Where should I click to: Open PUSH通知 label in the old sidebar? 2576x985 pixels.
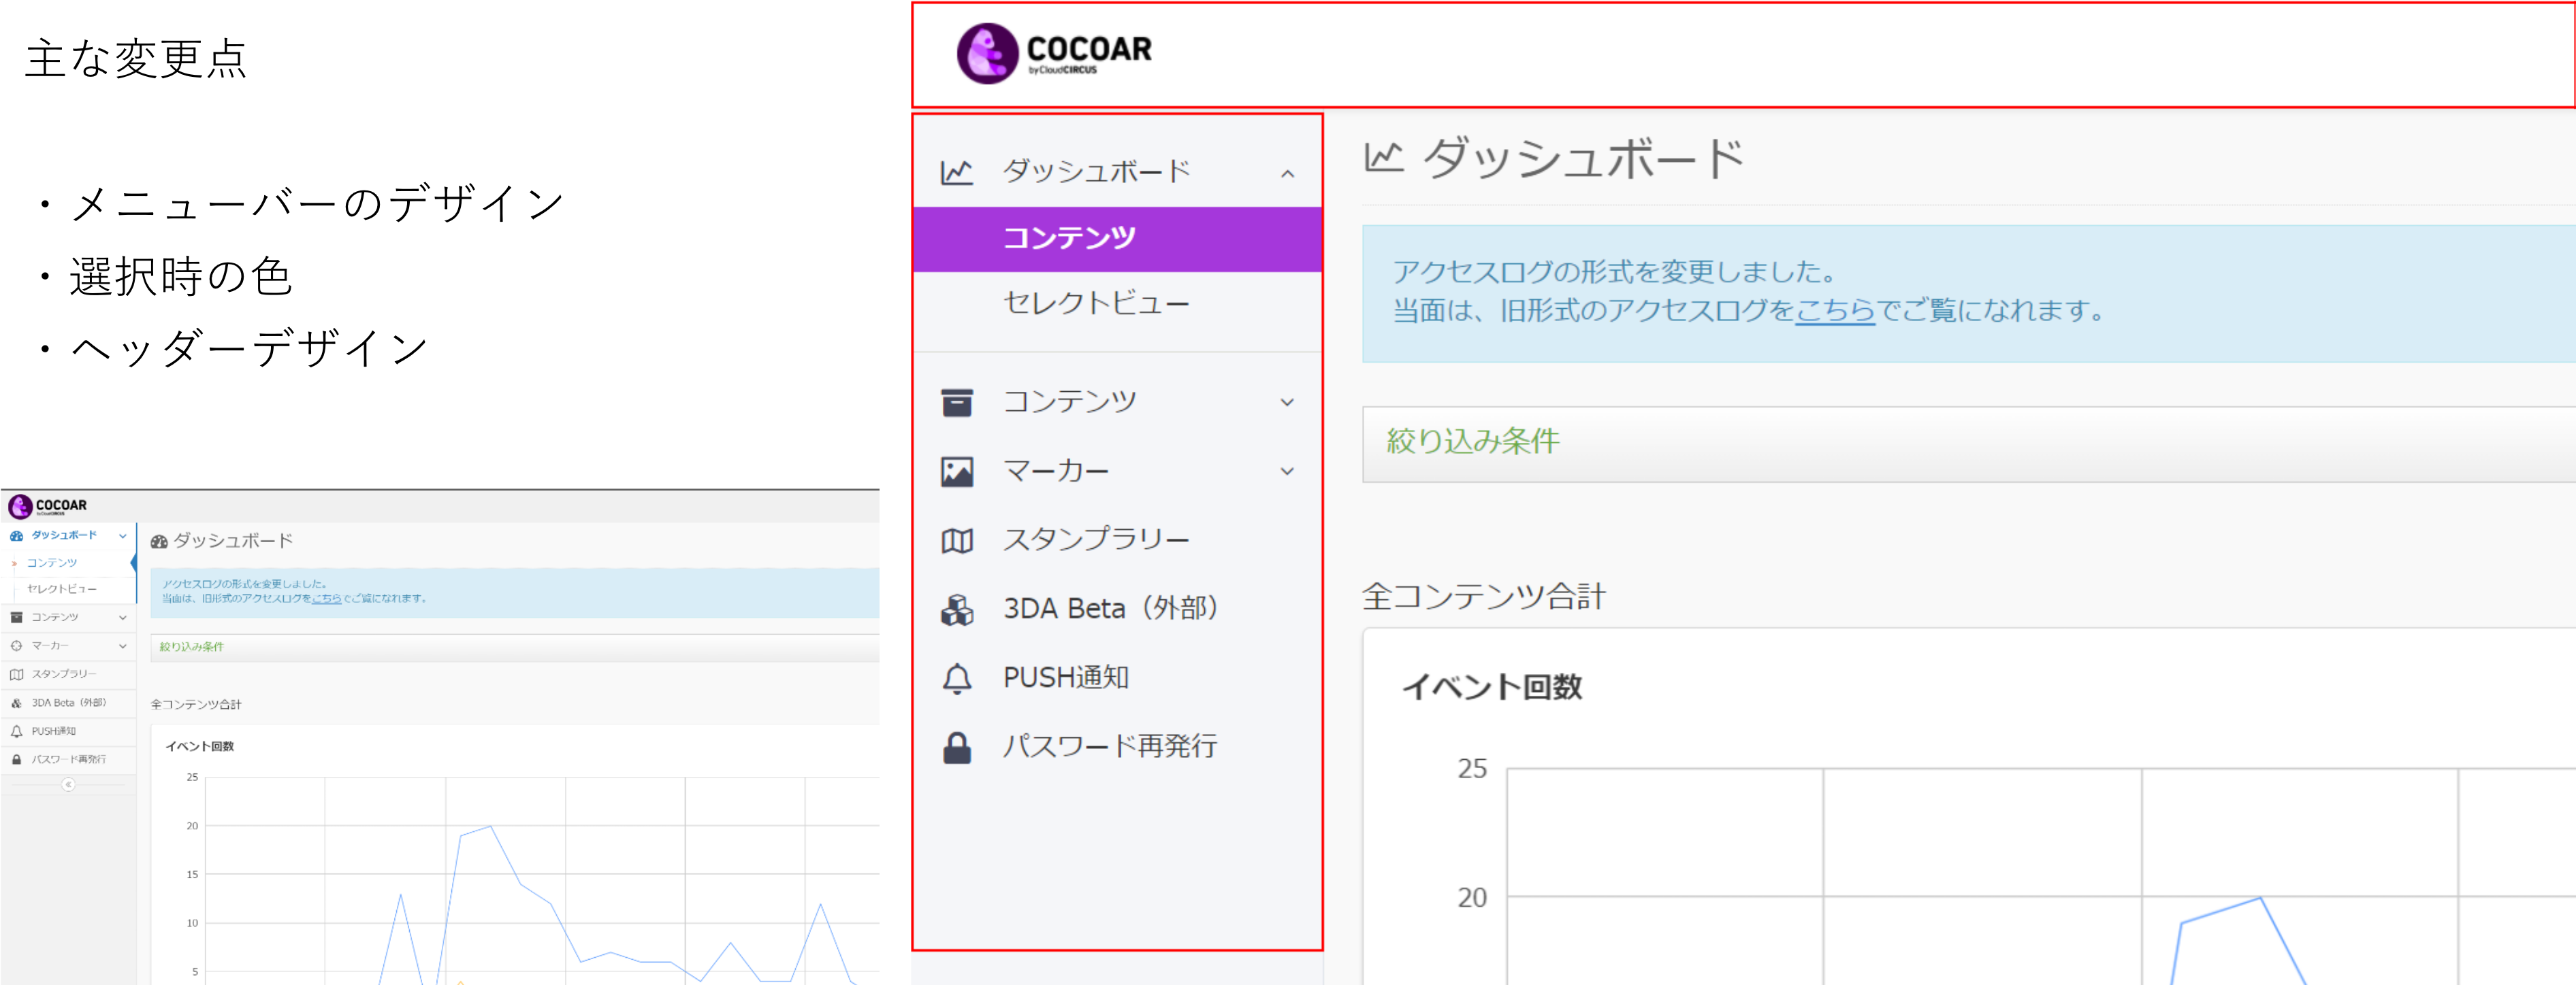[54, 731]
